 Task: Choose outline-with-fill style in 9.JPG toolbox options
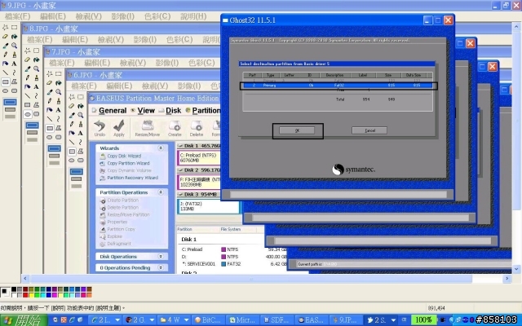pos(10,109)
